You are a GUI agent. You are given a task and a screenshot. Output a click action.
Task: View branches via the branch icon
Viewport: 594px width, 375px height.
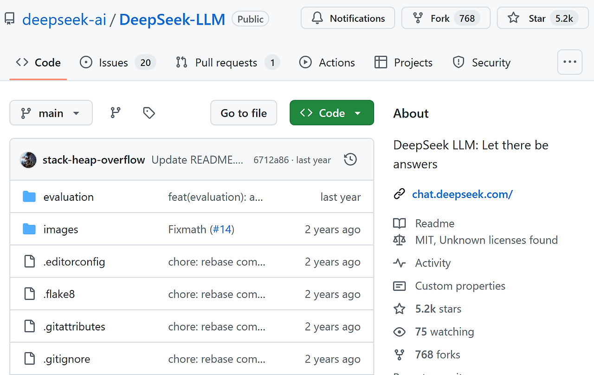(x=116, y=113)
